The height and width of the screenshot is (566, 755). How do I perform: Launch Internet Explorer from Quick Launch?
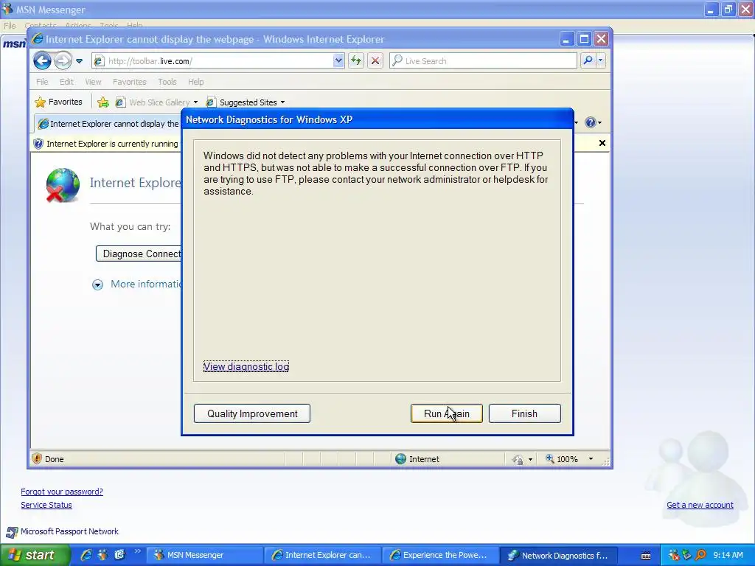pos(86,555)
